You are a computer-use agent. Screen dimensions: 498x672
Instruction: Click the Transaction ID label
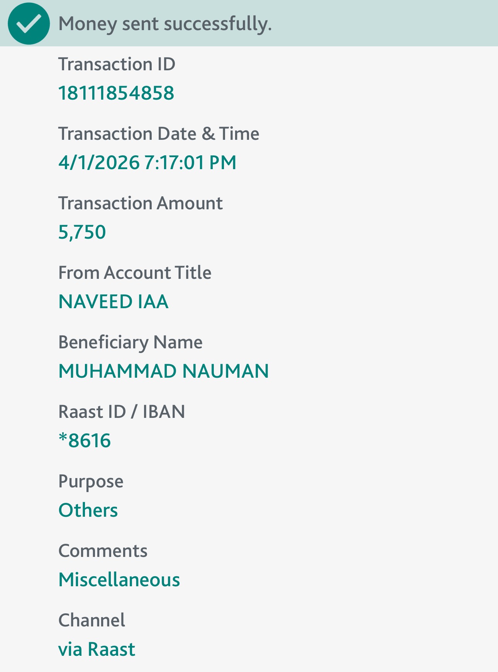coord(117,64)
